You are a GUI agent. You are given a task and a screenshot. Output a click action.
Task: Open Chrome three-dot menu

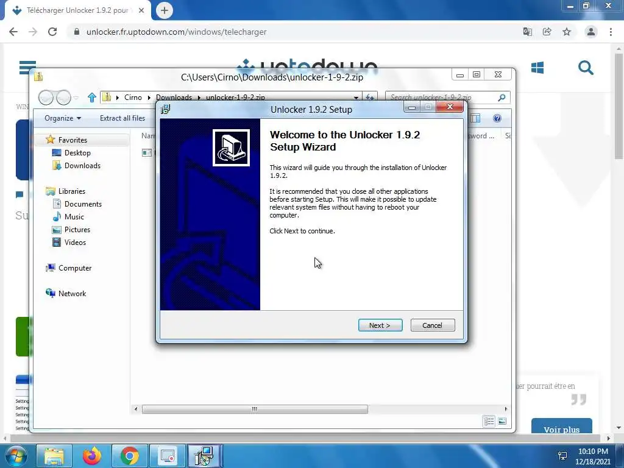tap(611, 32)
